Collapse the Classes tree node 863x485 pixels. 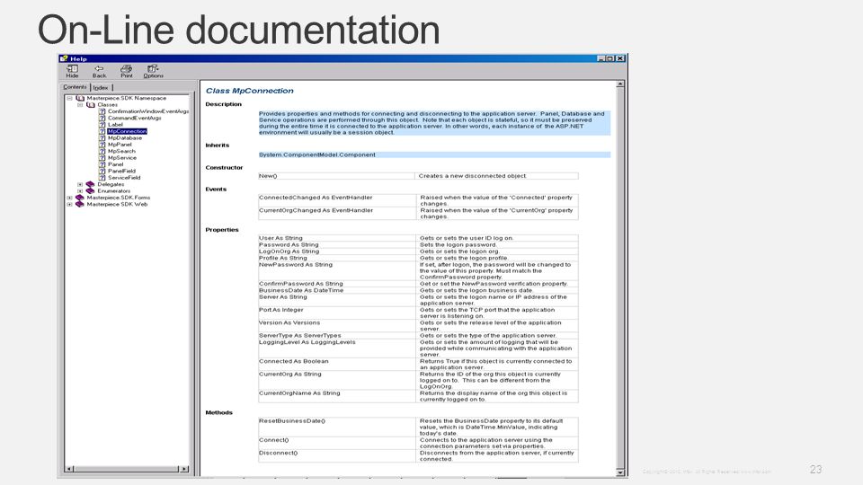pyautogui.click(x=80, y=104)
